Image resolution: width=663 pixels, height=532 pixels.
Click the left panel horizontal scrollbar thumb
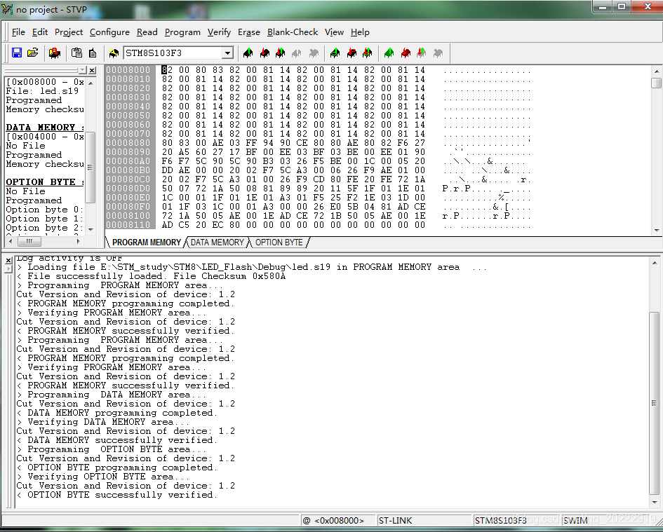click(29, 241)
